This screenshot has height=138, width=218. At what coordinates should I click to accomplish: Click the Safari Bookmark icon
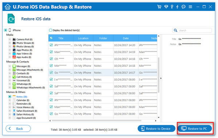(x=14, y=111)
